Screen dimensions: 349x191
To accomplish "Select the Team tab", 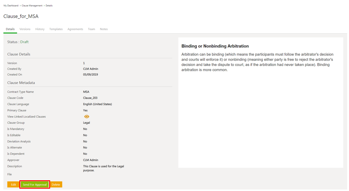I will (91, 29).
